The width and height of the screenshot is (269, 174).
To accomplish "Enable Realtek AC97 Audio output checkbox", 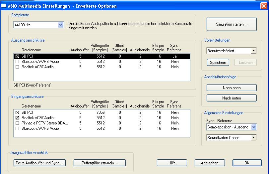I will coord(17,67).
